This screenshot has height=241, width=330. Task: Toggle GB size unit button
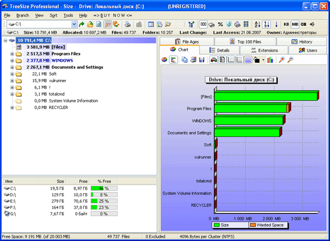pos(304,24)
